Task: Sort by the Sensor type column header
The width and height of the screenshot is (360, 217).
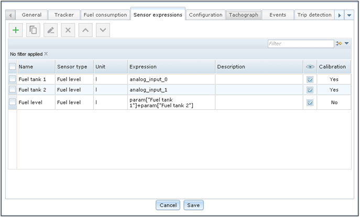Action: point(74,67)
